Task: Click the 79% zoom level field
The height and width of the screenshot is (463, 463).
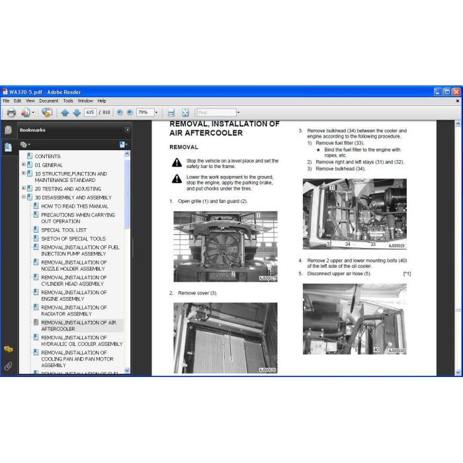Action: pyautogui.click(x=146, y=112)
